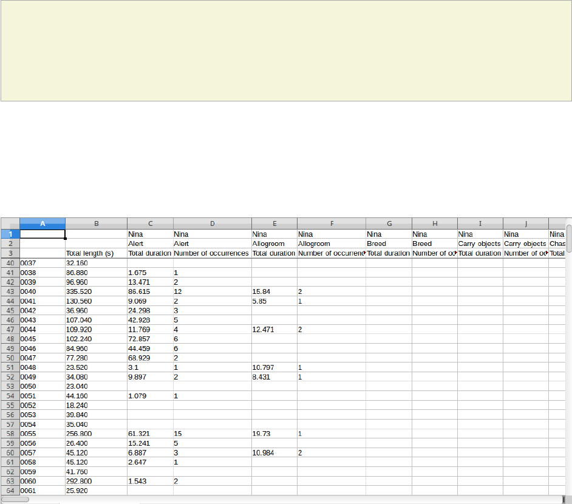Click row header 1
This screenshot has height=504, width=572.
click(10, 234)
